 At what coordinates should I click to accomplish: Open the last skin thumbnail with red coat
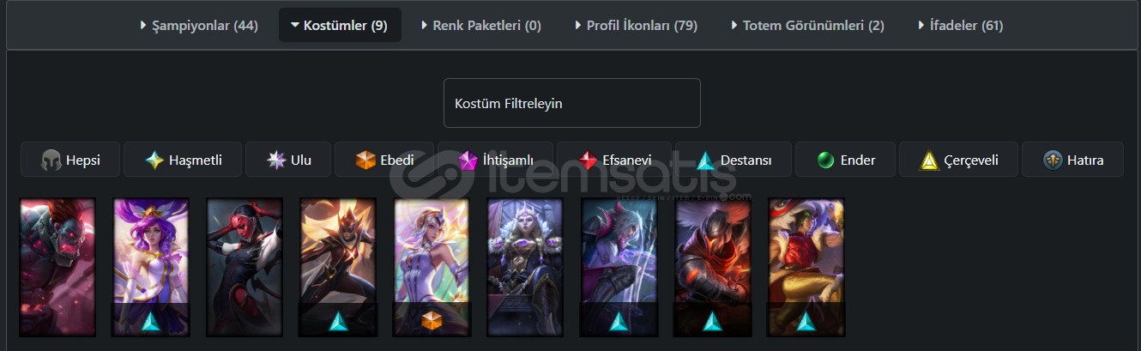pyautogui.click(x=806, y=267)
